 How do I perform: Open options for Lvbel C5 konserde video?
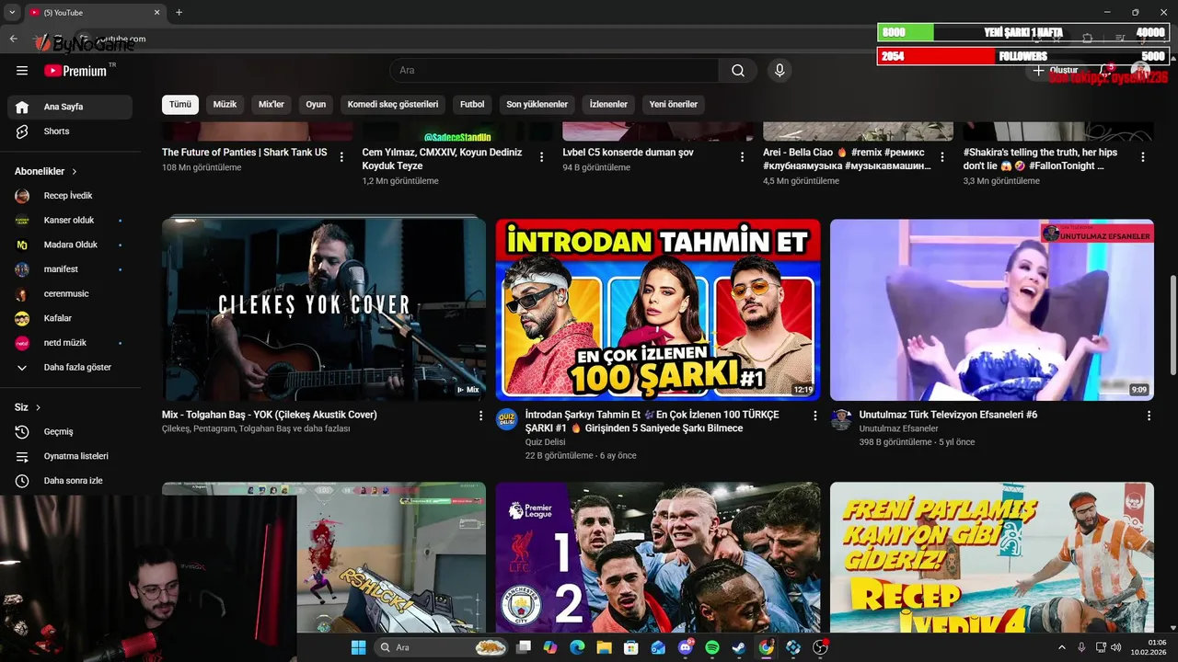click(x=743, y=157)
